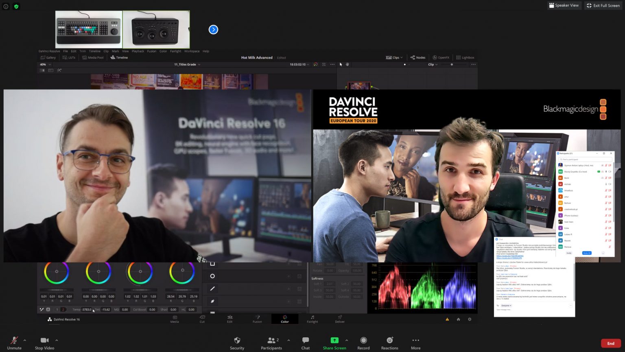This screenshot has height=352, width=625.
Task: Switch to the Edit page
Action: 230,319
